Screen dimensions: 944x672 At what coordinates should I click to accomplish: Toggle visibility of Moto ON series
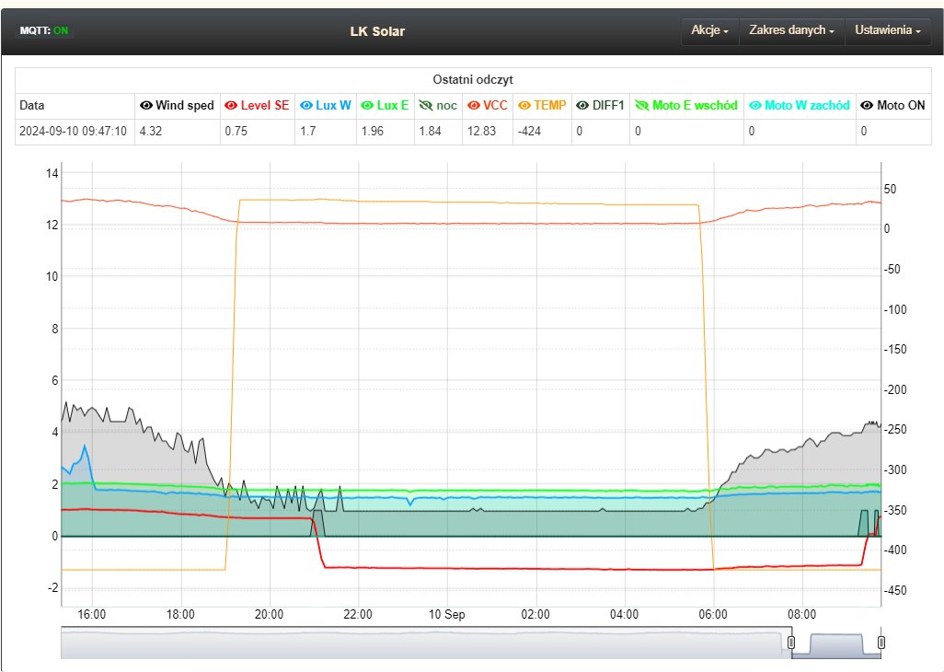point(867,106)
